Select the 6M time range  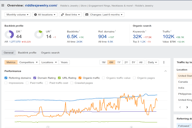click(111, 62)
